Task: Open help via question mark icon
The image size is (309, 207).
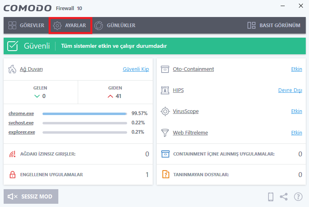Action: coord(298,197)
